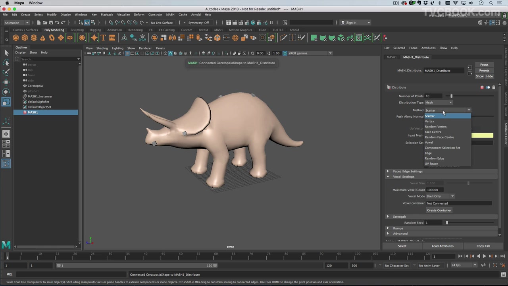Activate the Move tool in the toolbox
Screen dimensions: 508x286
(x=6, y=82)
